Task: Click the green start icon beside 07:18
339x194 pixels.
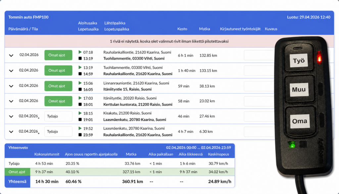Action: pyautogui.click(x=80, y=52)
